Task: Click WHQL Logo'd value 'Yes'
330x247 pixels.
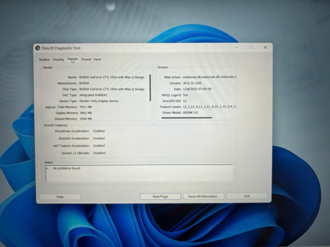Action: click(x=186, y=95)
